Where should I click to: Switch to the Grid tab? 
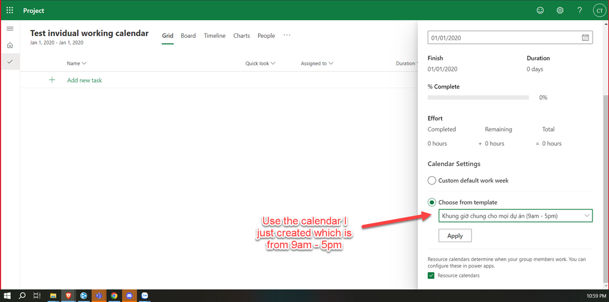coord(168,36)
